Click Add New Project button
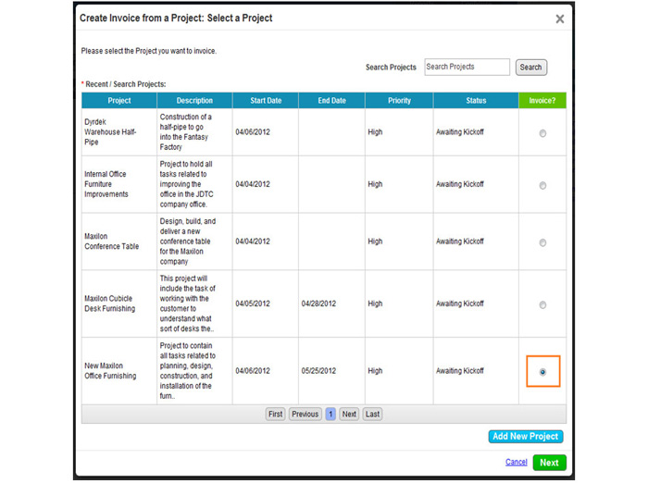 [526, 437]
